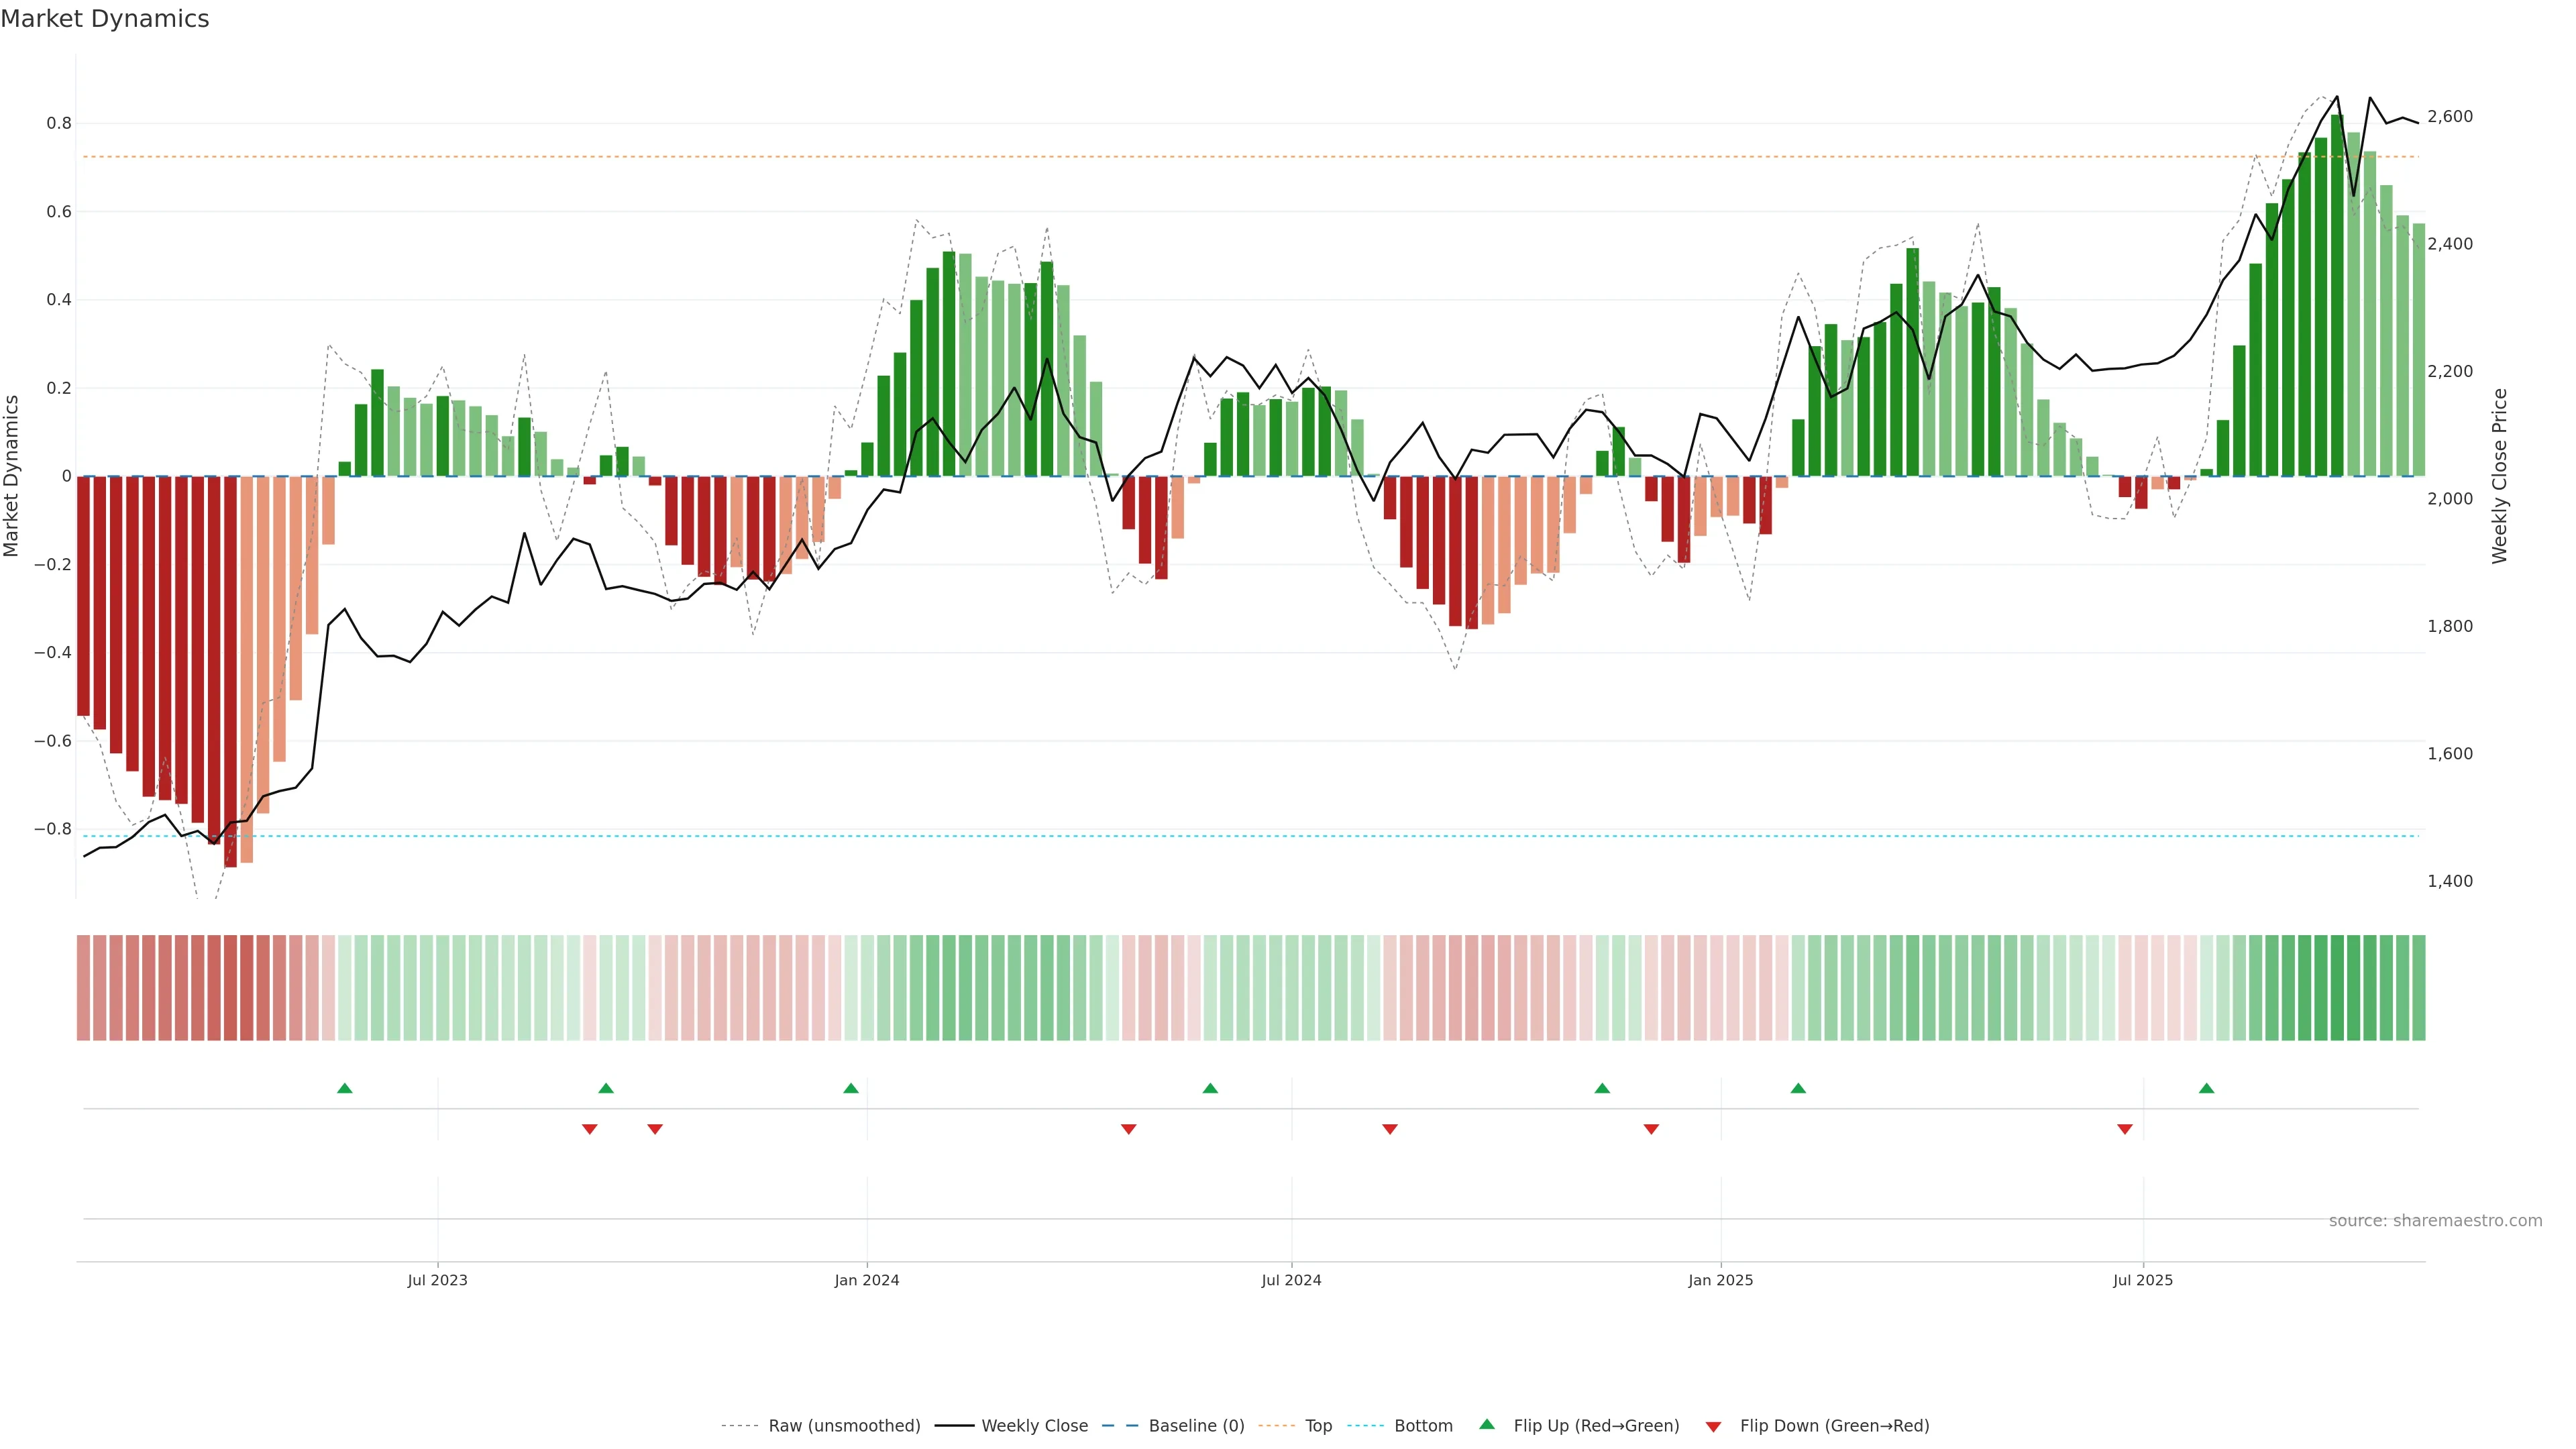Image resolution: width=2576 pixels, height=1449 pixels.
Task: Click the red flip-down triangle just before Jul 2025
Action: coord(2125,1129)
